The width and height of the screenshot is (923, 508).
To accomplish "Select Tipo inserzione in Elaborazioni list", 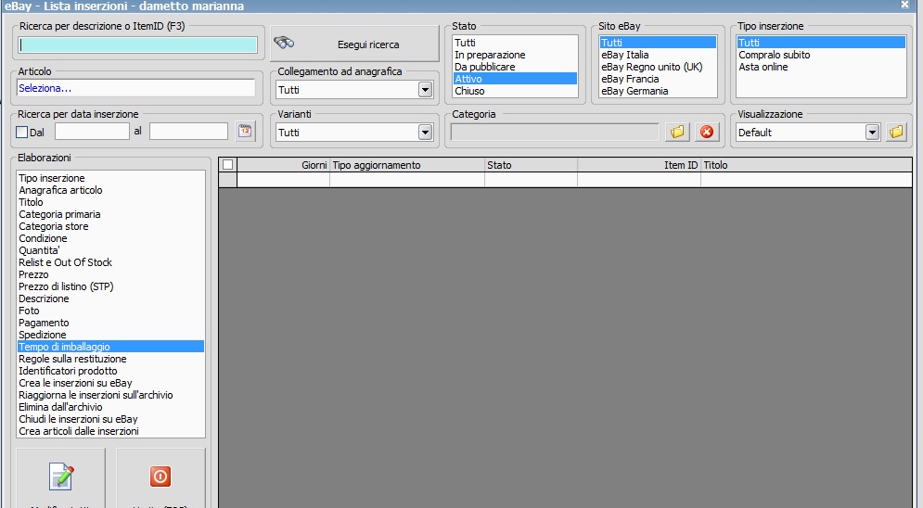I will [110, 178].
